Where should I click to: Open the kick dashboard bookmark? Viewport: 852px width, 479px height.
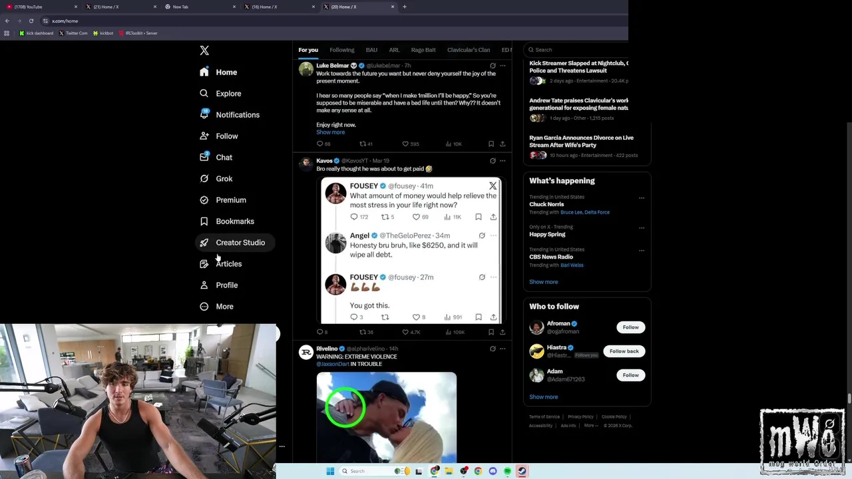click(x=37, y=33)
